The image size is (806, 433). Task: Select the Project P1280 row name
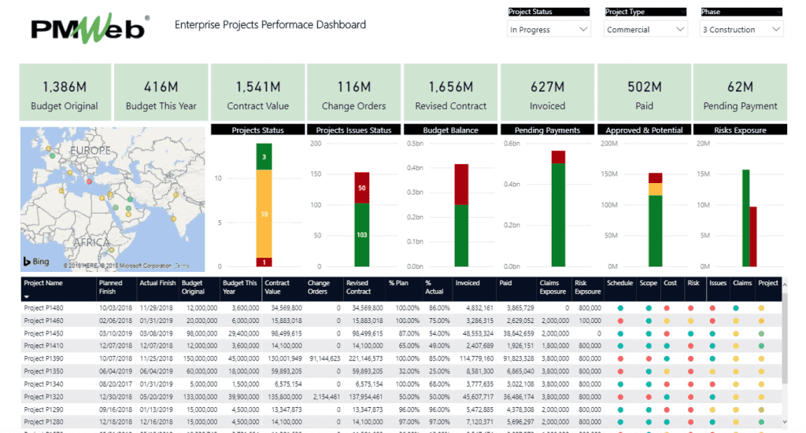pos(43,422)
